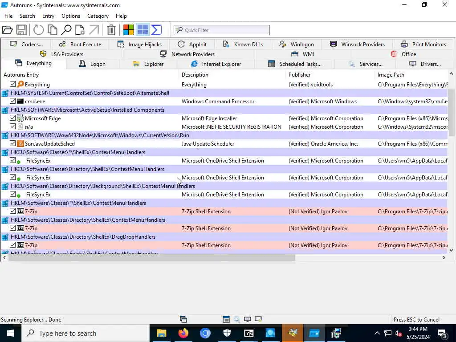
Task: Click the SunJavaUpdateSched Java icon
Action: (x=20, y=144)
